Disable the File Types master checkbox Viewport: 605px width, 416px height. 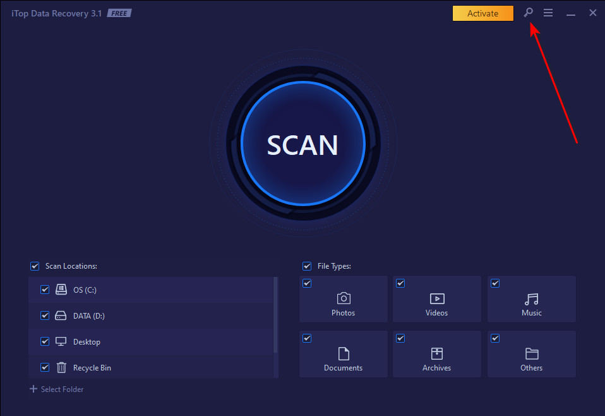[307, 266]
